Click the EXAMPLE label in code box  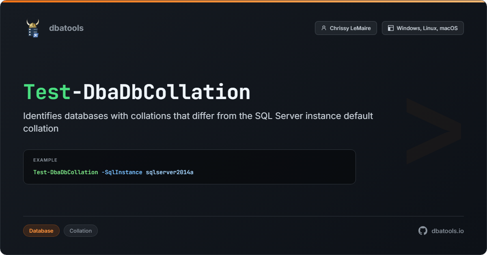[x=45, y=160]
